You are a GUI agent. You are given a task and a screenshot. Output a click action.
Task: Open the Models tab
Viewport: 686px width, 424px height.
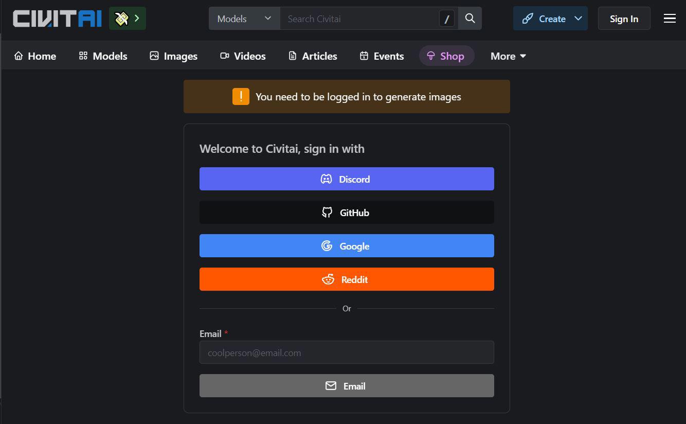click(x=103, y=56)
